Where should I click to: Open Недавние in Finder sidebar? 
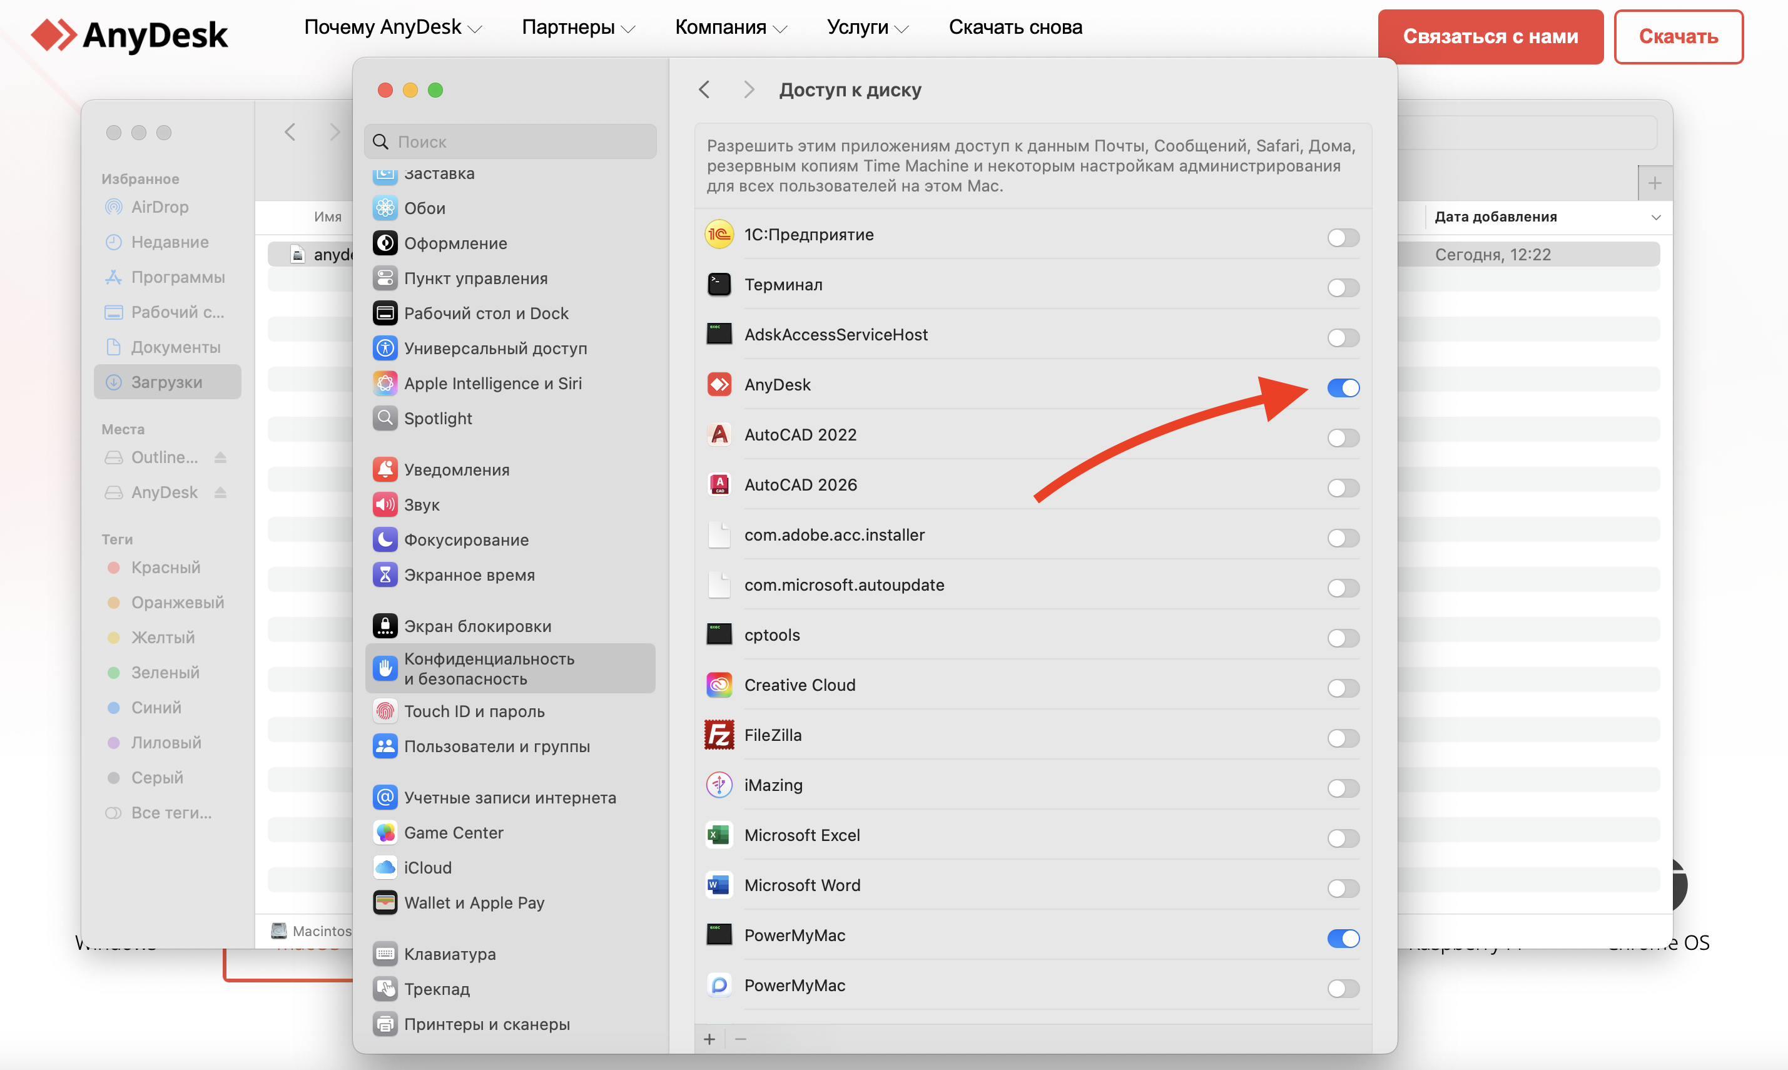(167, 242)
